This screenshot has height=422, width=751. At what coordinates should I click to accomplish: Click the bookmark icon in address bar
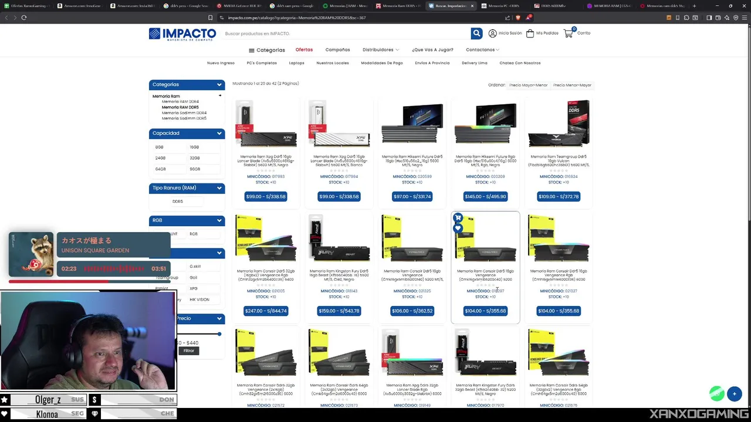coord(210,18)
